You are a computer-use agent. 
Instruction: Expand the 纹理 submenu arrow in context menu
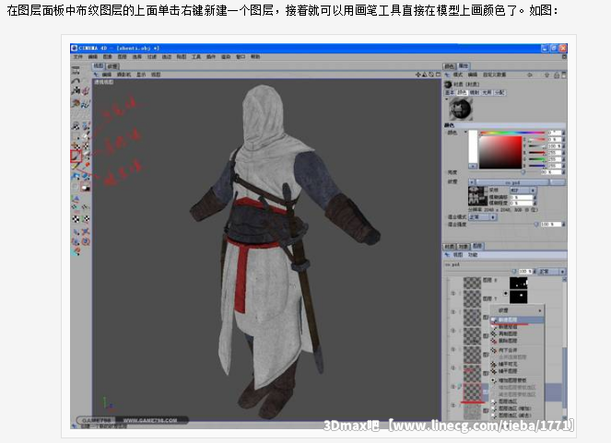tap(540, 310)
